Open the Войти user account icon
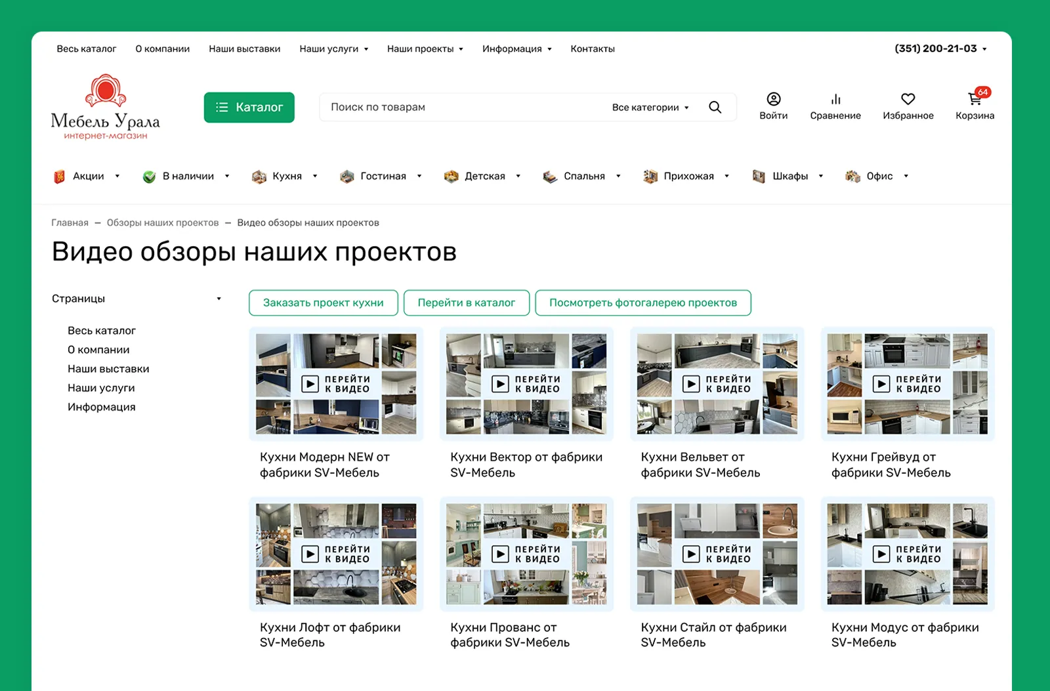 774,99
